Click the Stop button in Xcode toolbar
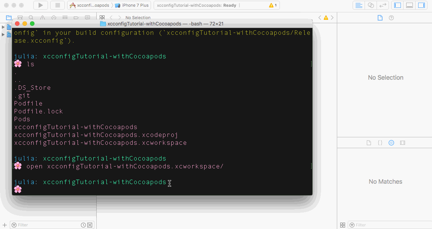Image resolution: width=432 pixels, height=229 pixels. coord(58,5)
